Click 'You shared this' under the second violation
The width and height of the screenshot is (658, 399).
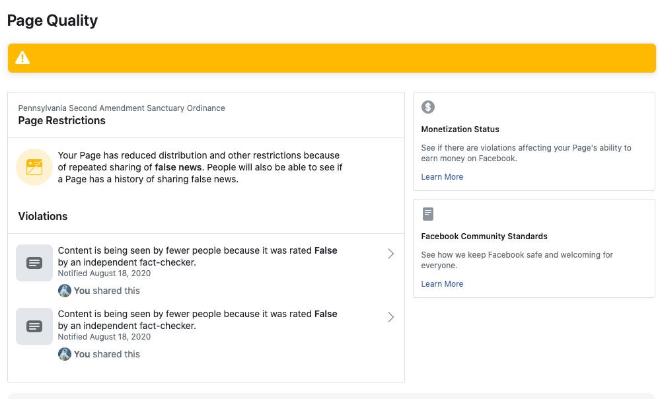106,354
